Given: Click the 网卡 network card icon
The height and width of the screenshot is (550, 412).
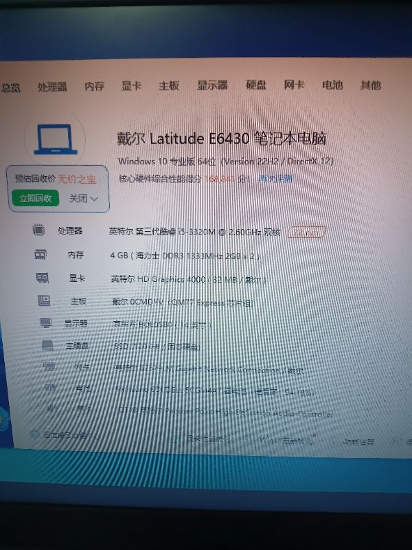Looking at the screenshot, I should coord(49,367).
